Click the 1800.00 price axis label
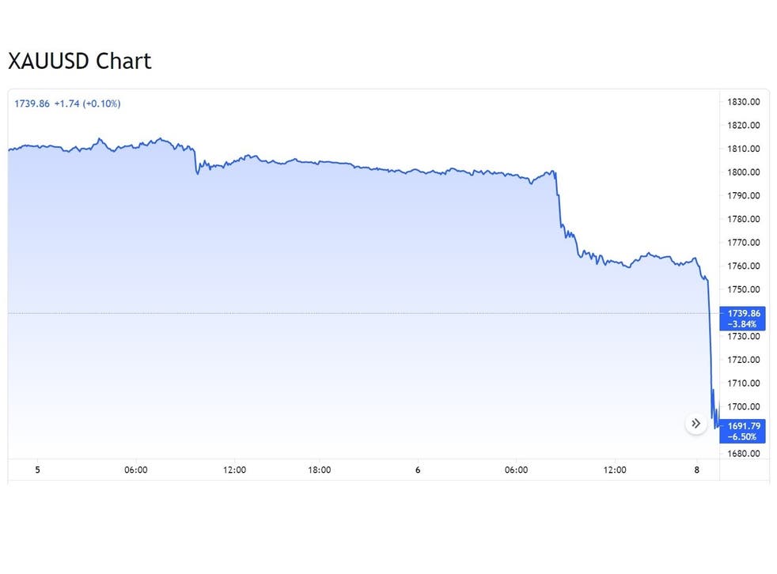The image size is (777, 574). (x=744, y=172)
